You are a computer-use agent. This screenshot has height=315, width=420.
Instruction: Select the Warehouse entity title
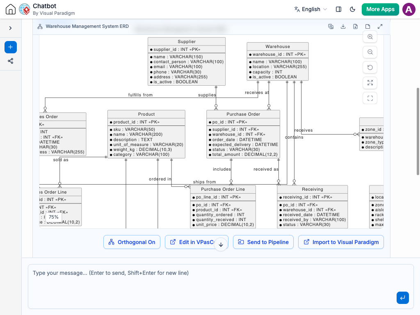pos(278,46)
